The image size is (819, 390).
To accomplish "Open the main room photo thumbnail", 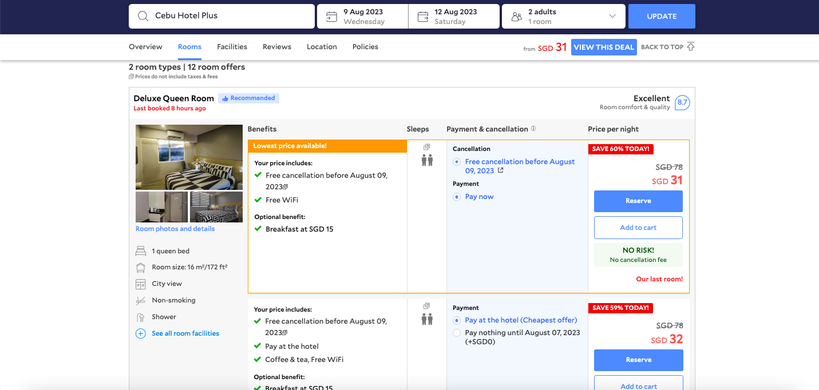I will 189,157.
